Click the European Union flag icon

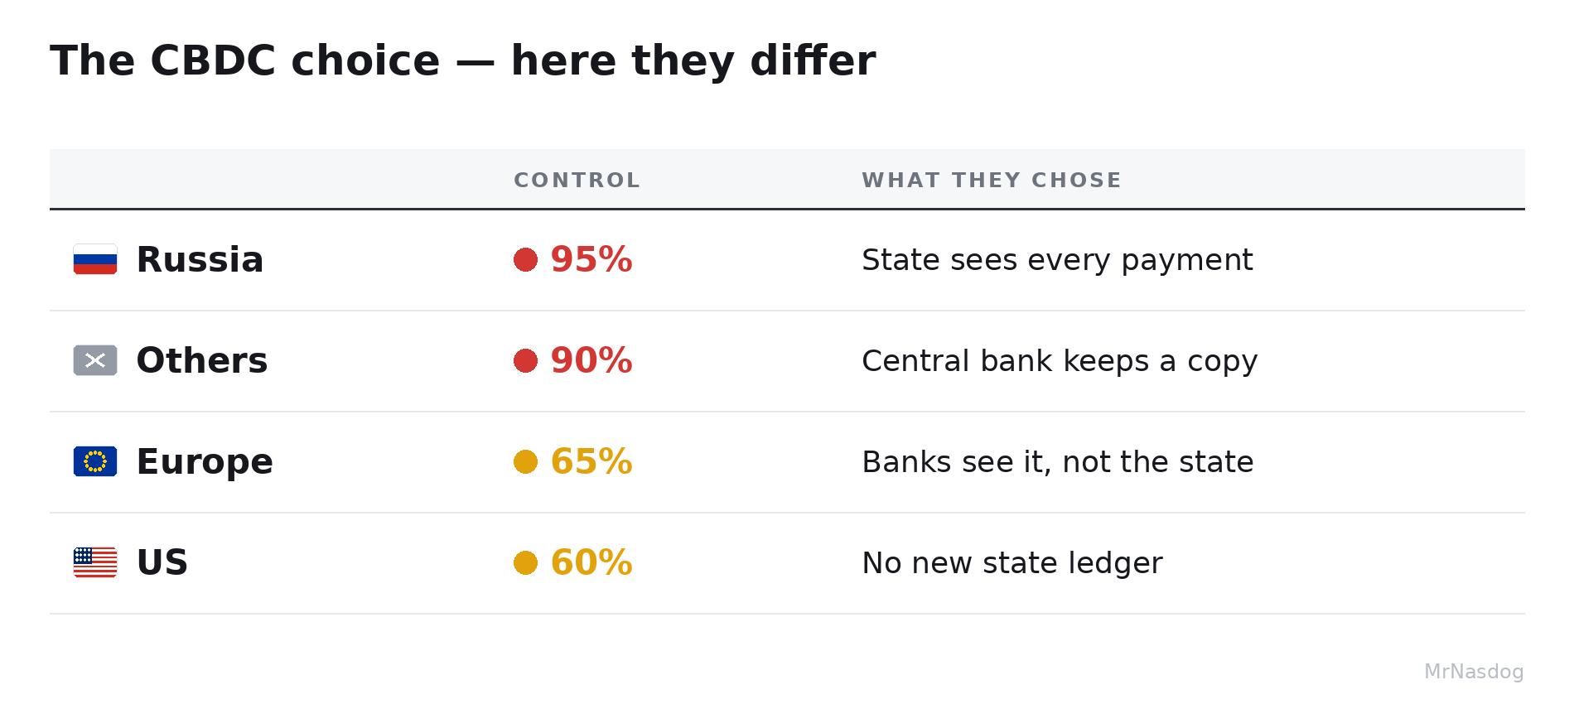pyautogui.click(x=95, y=461)
